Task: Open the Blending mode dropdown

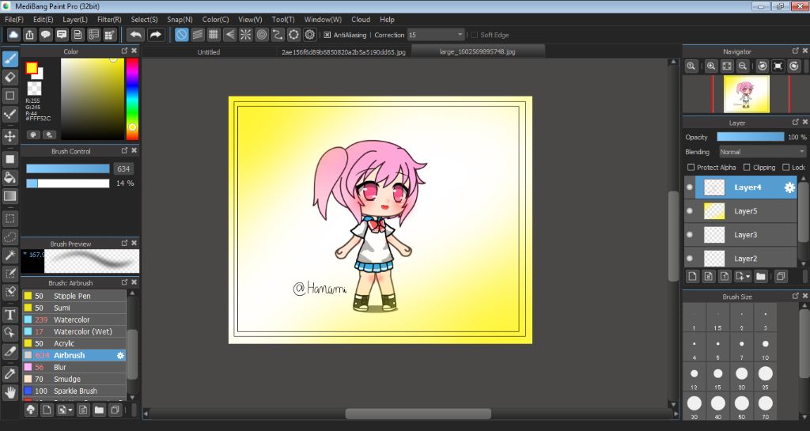Action: pyautogui.click(x=762, y=152)
